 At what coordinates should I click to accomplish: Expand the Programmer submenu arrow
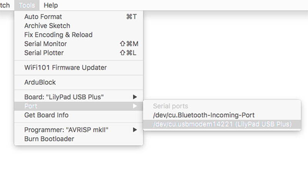135,130
